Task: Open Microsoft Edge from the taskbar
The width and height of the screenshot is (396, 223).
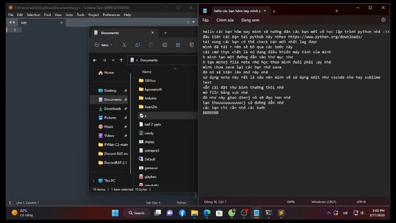Action: tap(207, 213)
